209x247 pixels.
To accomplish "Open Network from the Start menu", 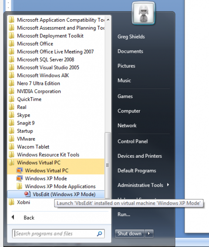I will point(127,125).
